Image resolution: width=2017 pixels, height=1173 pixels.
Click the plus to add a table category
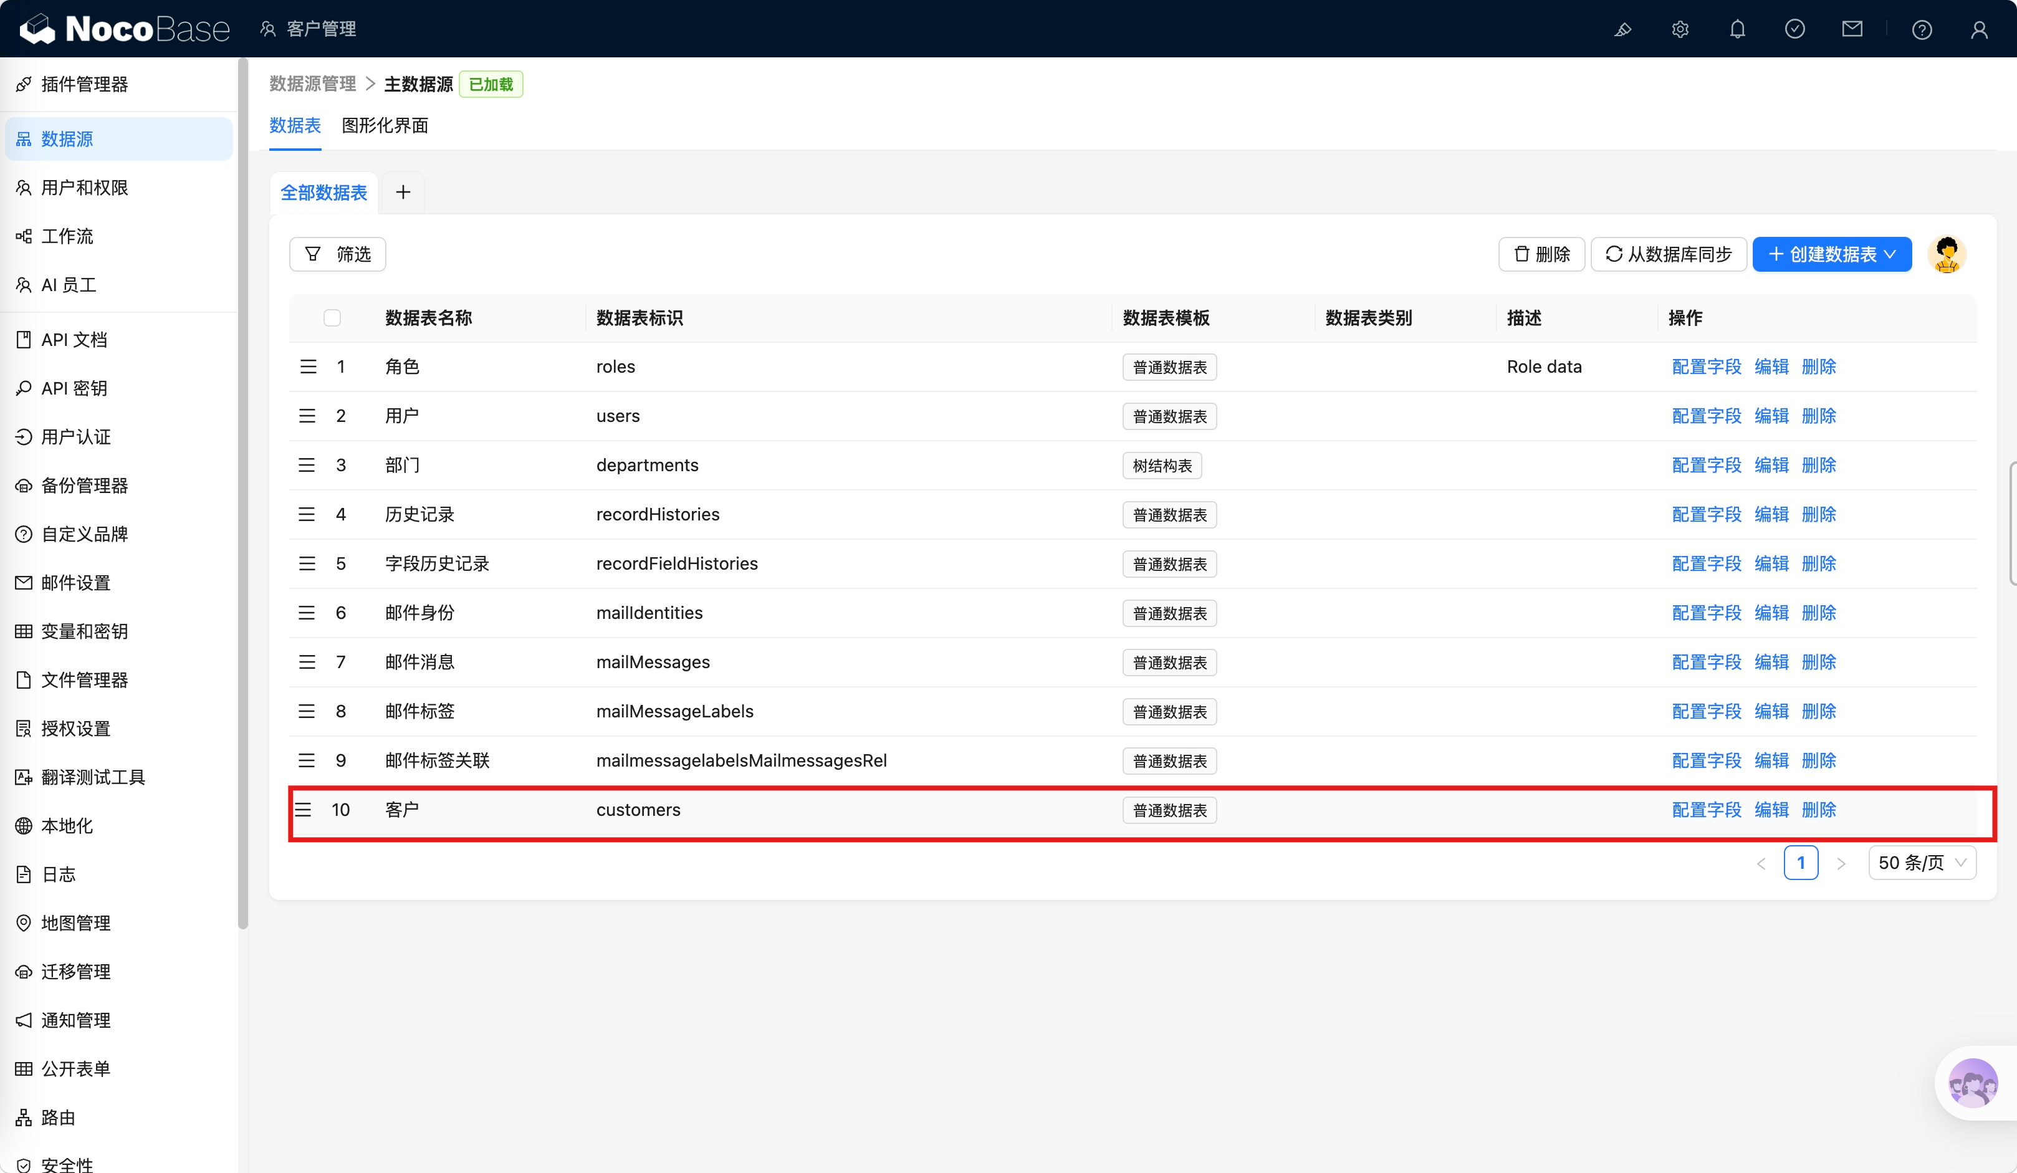point(403,192)
